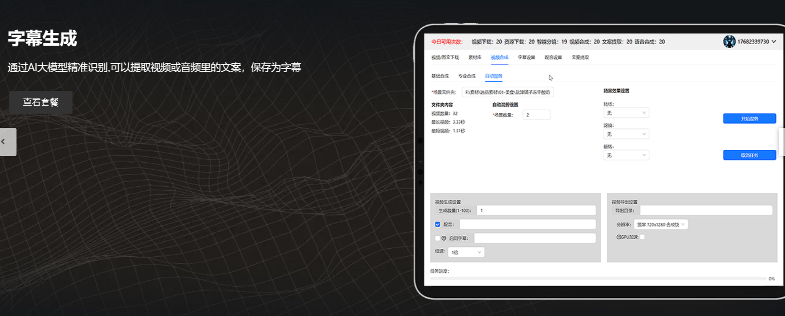Uncheck the 配音 checkbox
This screenshot has height=316, width=785.
click(x=438, y=224)
